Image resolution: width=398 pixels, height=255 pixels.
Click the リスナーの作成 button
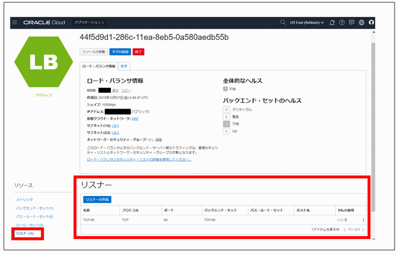click(x=98, y=199)
